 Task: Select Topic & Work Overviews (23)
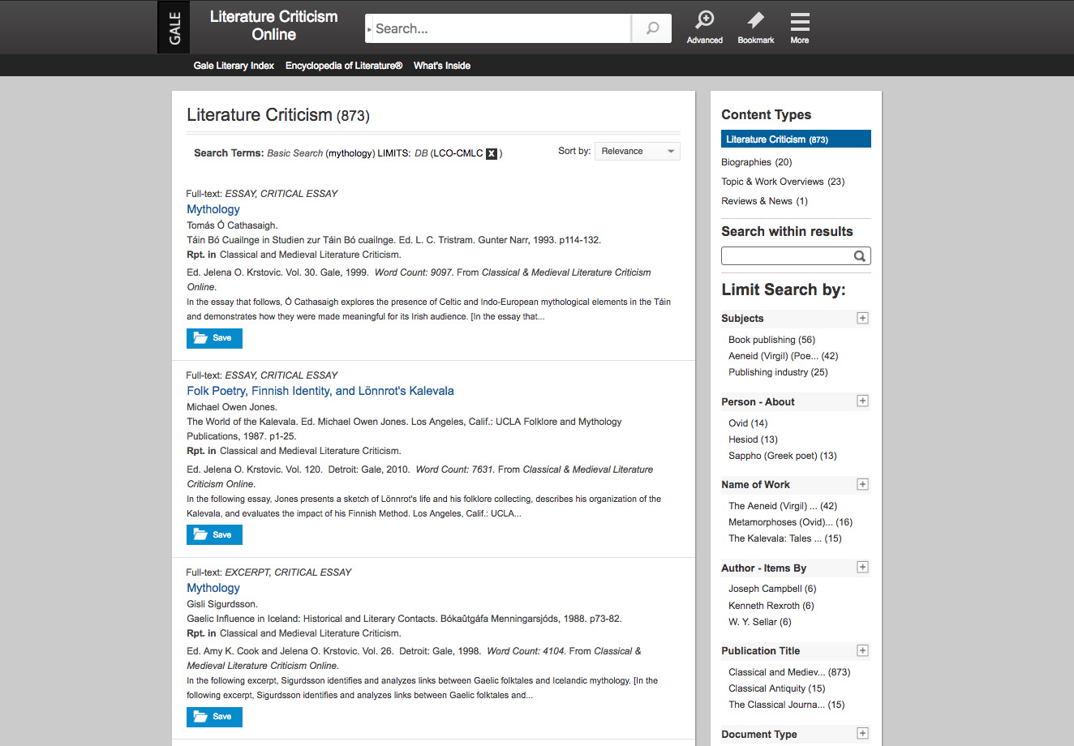783,182
